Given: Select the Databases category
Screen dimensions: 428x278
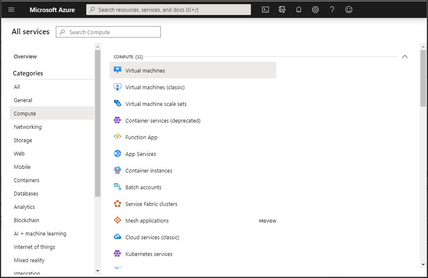Looking at the screenshot, I should click(x=52, y=194).
